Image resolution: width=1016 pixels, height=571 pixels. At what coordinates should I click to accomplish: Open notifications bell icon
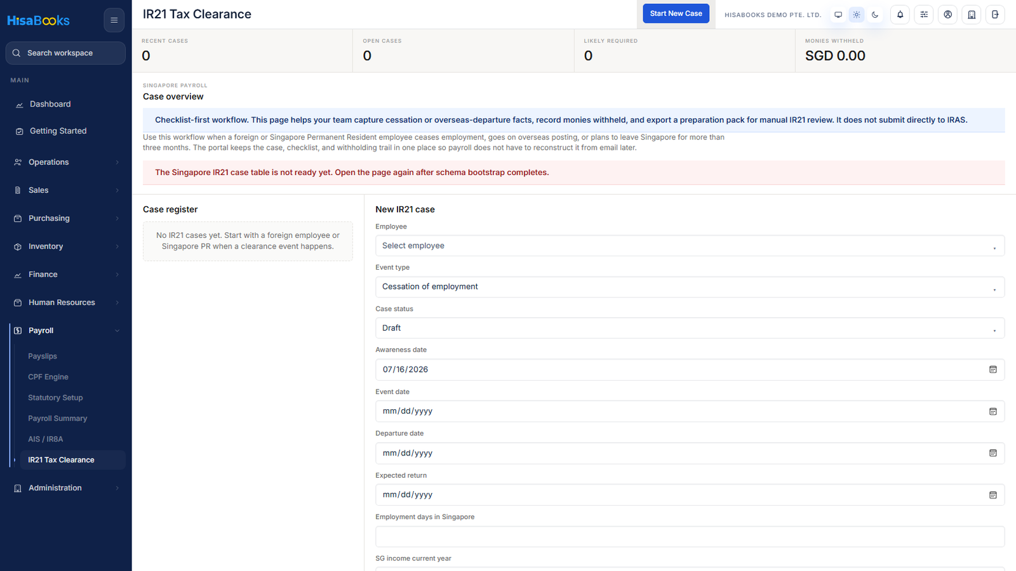coord(900,15)
